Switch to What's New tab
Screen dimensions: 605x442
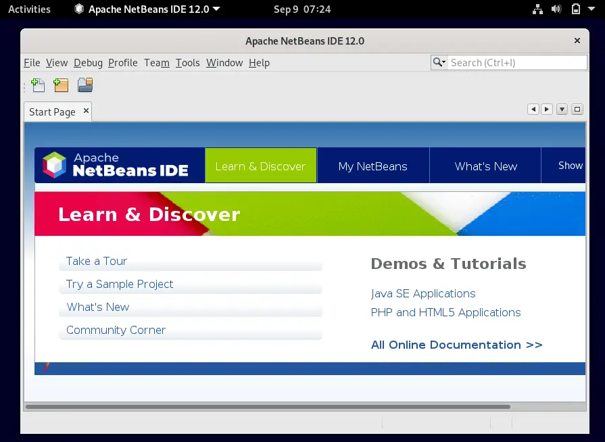[486, 166]
